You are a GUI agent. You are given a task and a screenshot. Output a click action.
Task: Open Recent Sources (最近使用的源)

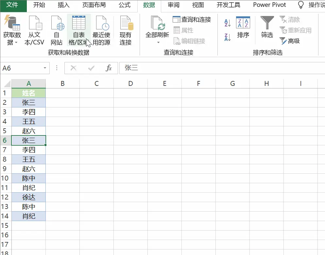click(x=101, y=30)
